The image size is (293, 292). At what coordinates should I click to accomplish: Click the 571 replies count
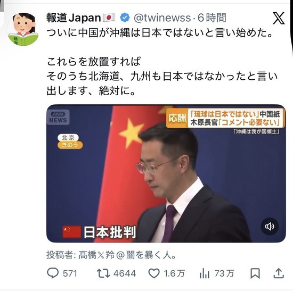(70, 274)
